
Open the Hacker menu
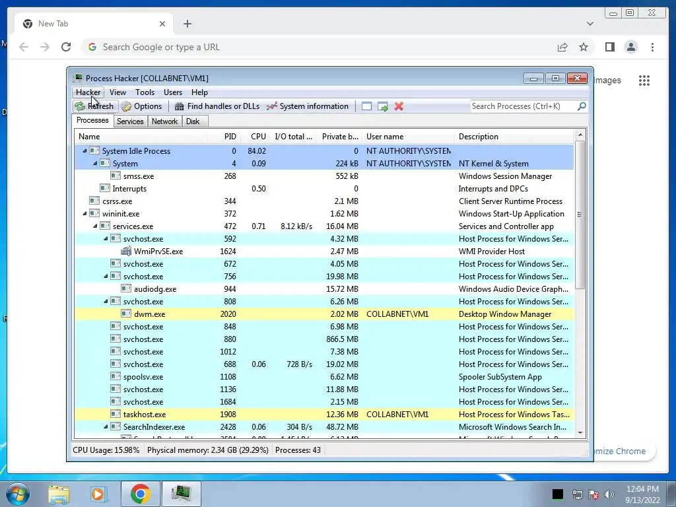(88, 92)
